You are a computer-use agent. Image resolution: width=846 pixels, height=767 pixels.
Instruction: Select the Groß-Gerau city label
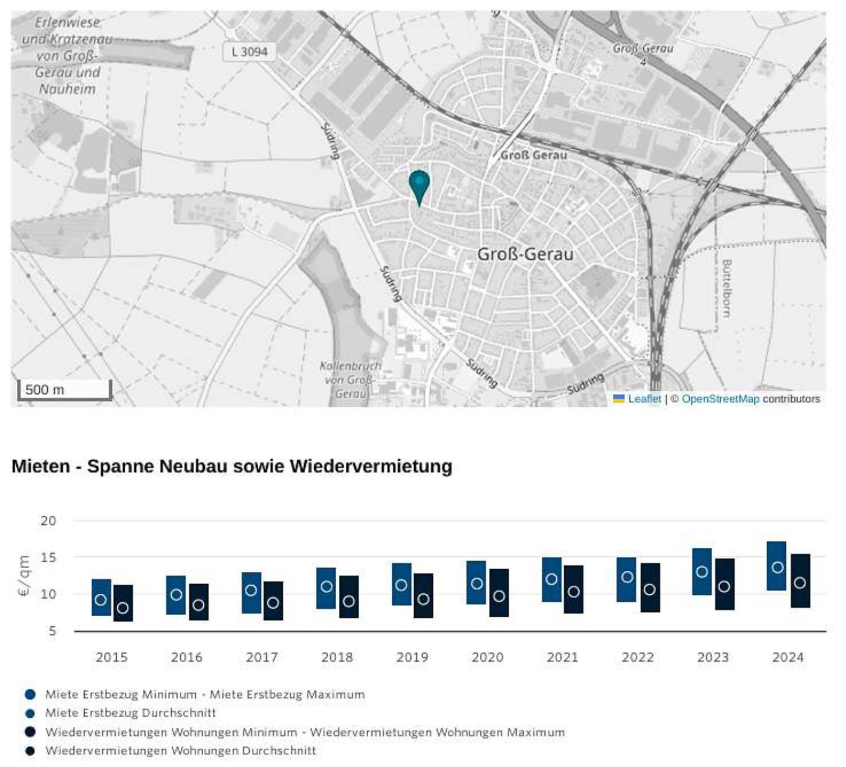525,254
